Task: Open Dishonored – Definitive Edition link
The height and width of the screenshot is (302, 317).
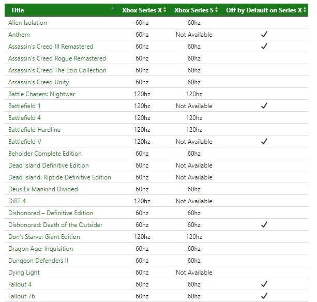Action: click(51, 213)
